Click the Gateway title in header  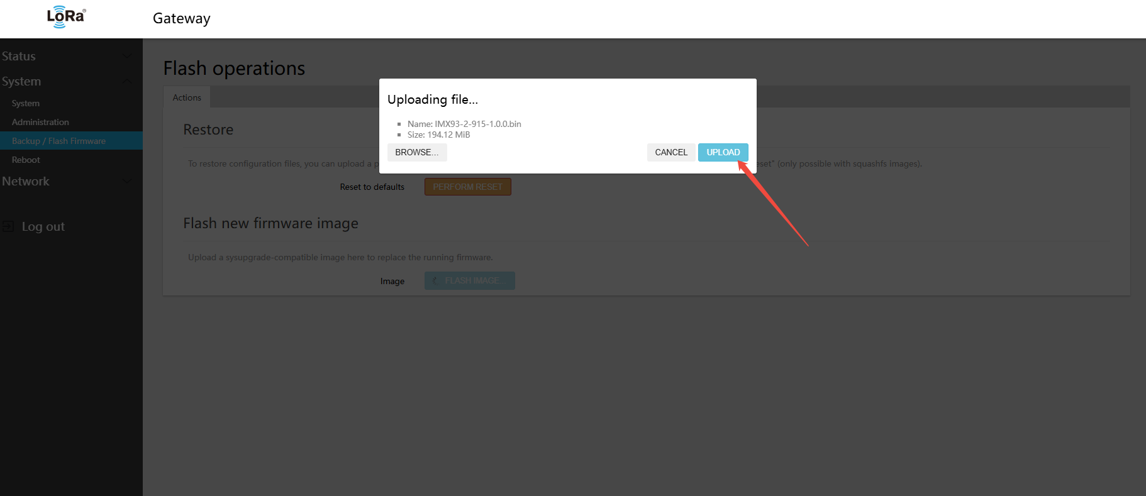tap(182, 18)
